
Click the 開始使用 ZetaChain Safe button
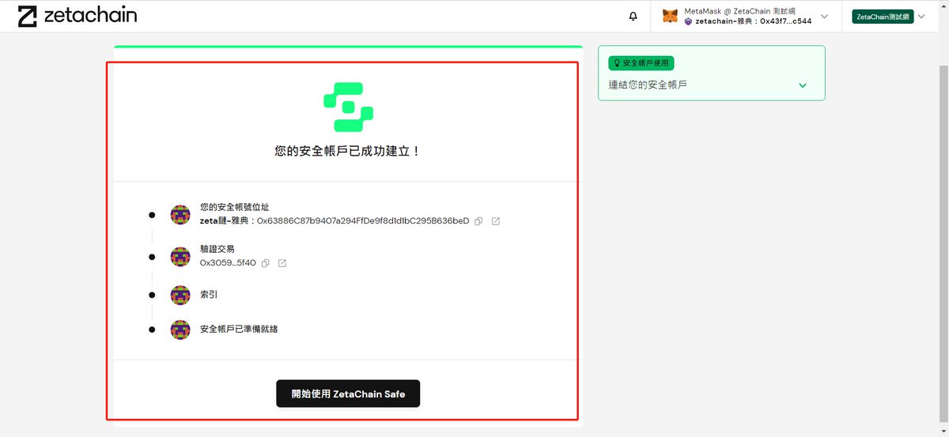(348, 394)
